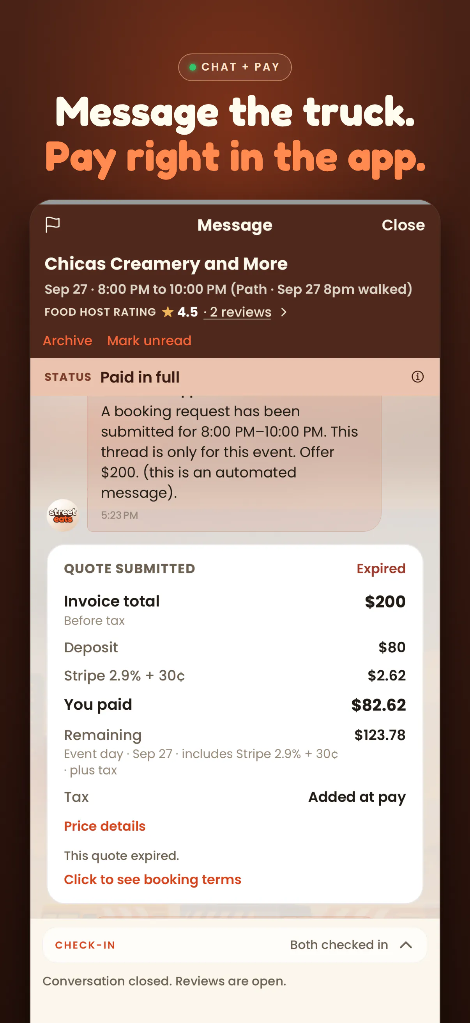Mark conversation as unread
This screenshot has height=1023, width=470.
[x=149, y=340]
